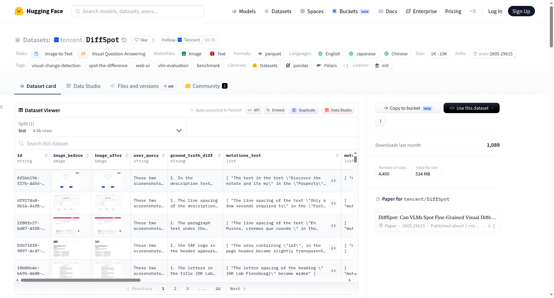Screen dimensions: 554x298
Task: Open the left sidebar hamburger icon
Action: pos(1,107)
